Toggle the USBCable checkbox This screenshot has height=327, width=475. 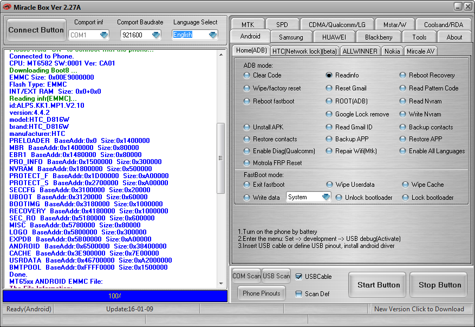(x=314, y=277)
